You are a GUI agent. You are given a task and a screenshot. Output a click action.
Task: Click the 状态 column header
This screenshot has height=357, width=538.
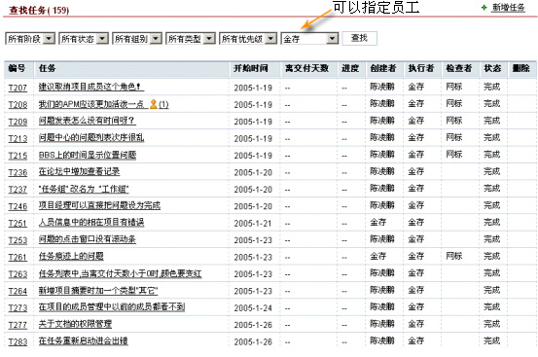pyautogui.click(x=492, y=68)
